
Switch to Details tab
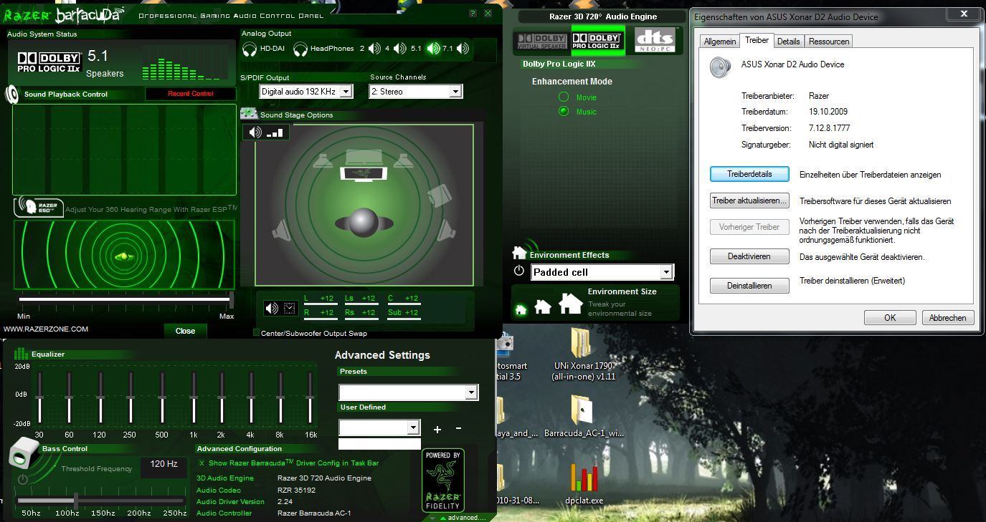[788, 42]
